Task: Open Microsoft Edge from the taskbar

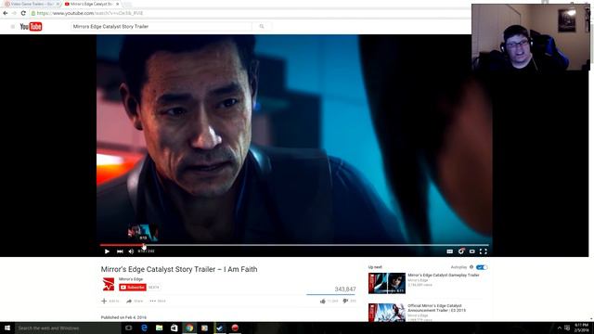Action: [x=144, y=328]
